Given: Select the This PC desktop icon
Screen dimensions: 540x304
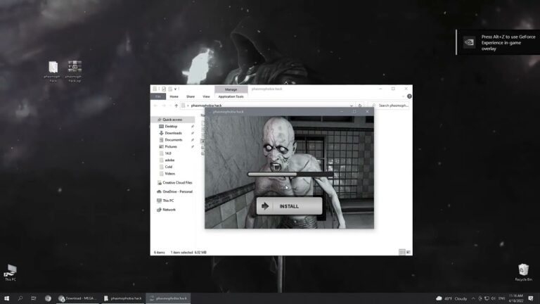Looking at the screenshot, I should tap(11, 272).
